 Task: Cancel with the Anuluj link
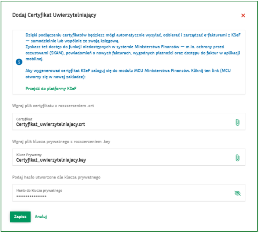(x=41, y=217)
